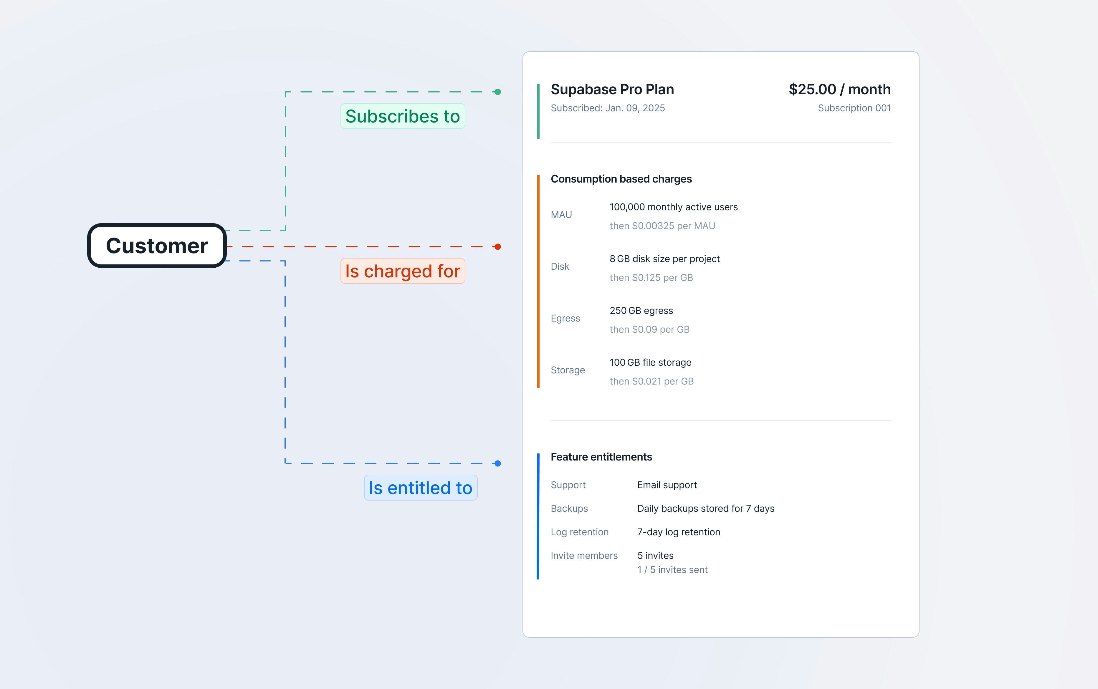The width and height of the screenshot is (1098, 689).
Task: Click Daily backups stored for 7 days
Action: pos(706,509)
